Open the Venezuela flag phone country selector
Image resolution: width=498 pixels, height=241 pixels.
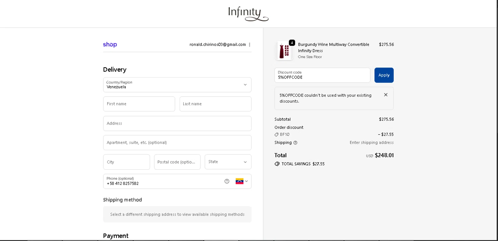point(242,181)
